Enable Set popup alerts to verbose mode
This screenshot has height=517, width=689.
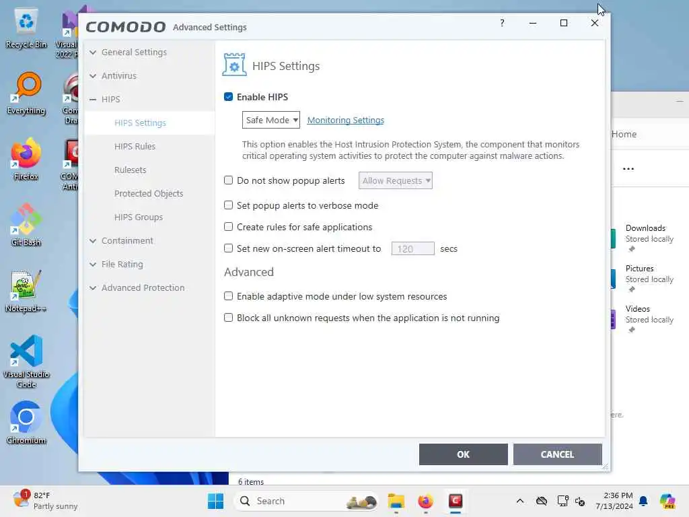[x=228, y=205]
